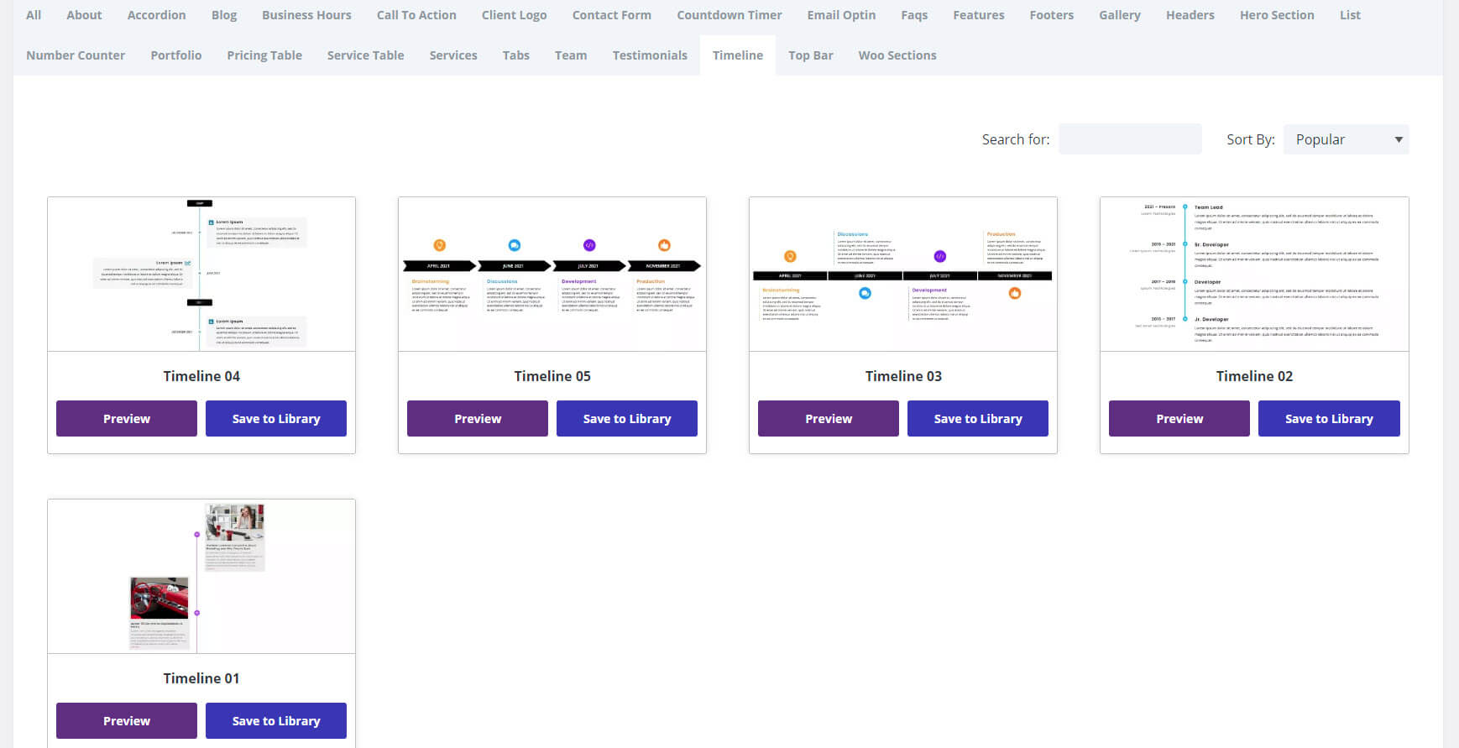
Task: Click the Timeline 02 title text
Action: coord(1254,376)
